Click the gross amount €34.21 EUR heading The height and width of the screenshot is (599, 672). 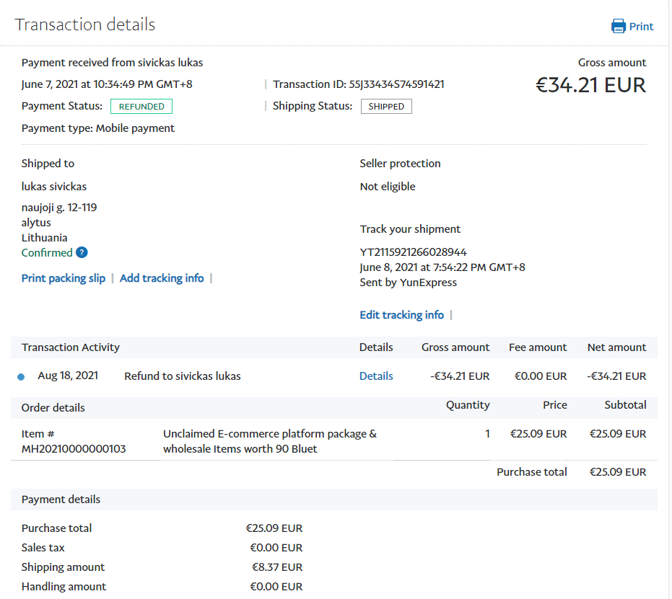click(590, 85)
